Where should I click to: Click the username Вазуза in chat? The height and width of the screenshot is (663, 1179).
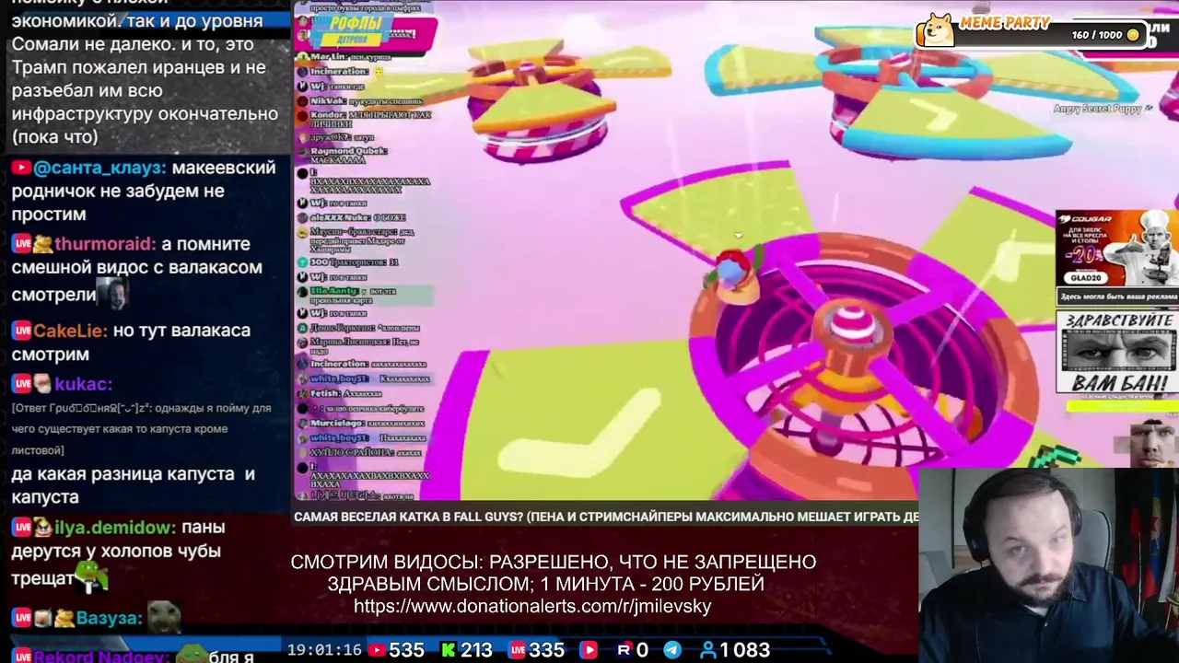(110, 618)
